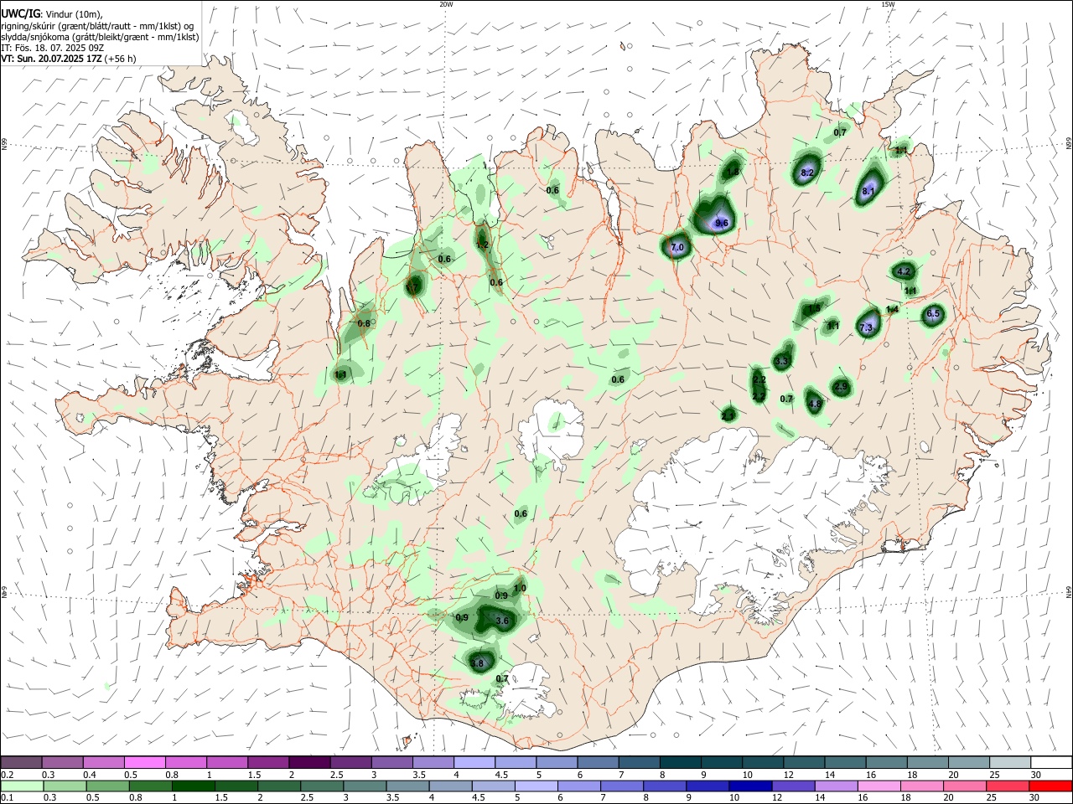Click the 3.3 precipitation value on the map
Image resolution: width=1073 pixels, height=804 pixels.
781,362
